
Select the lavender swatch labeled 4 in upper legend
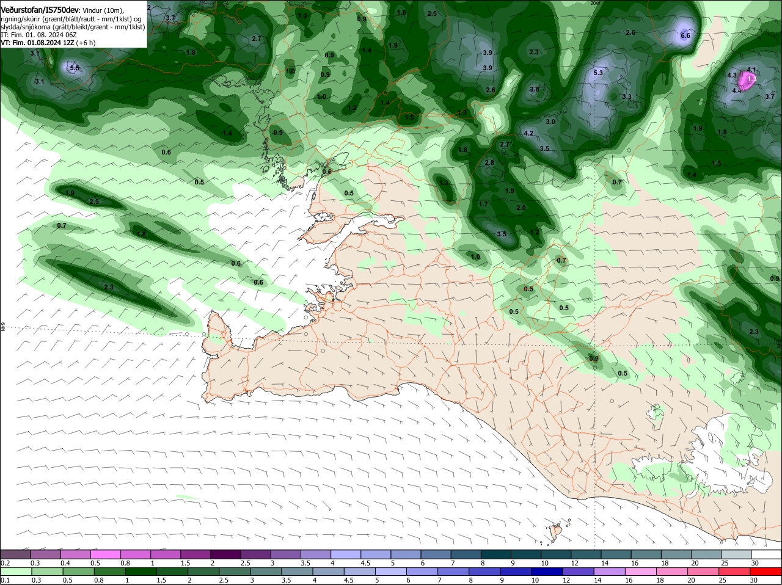[x=346, y=554]
